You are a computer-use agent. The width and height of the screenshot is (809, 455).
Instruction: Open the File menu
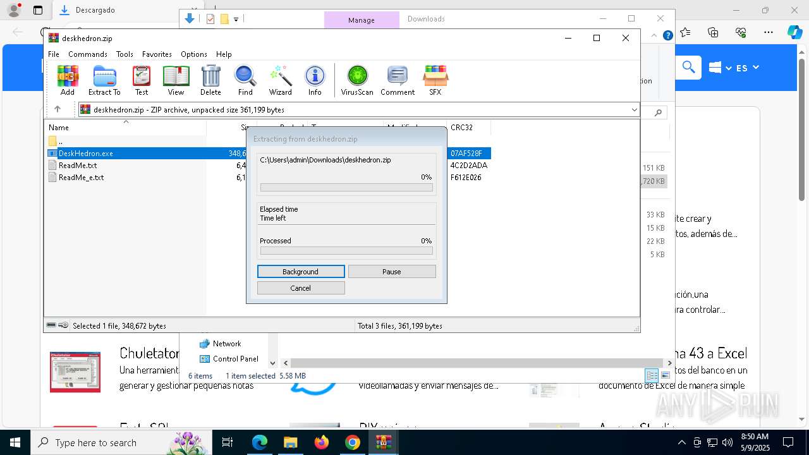(54, 54)
